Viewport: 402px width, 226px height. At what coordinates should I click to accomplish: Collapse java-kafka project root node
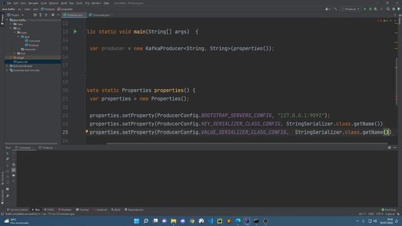pyautogui.click(x=7, y=19)
